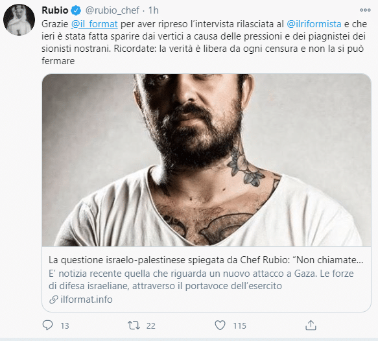Open the headline 'La questione israelo-palestinese spiegata'

click(x=206, y=260)
